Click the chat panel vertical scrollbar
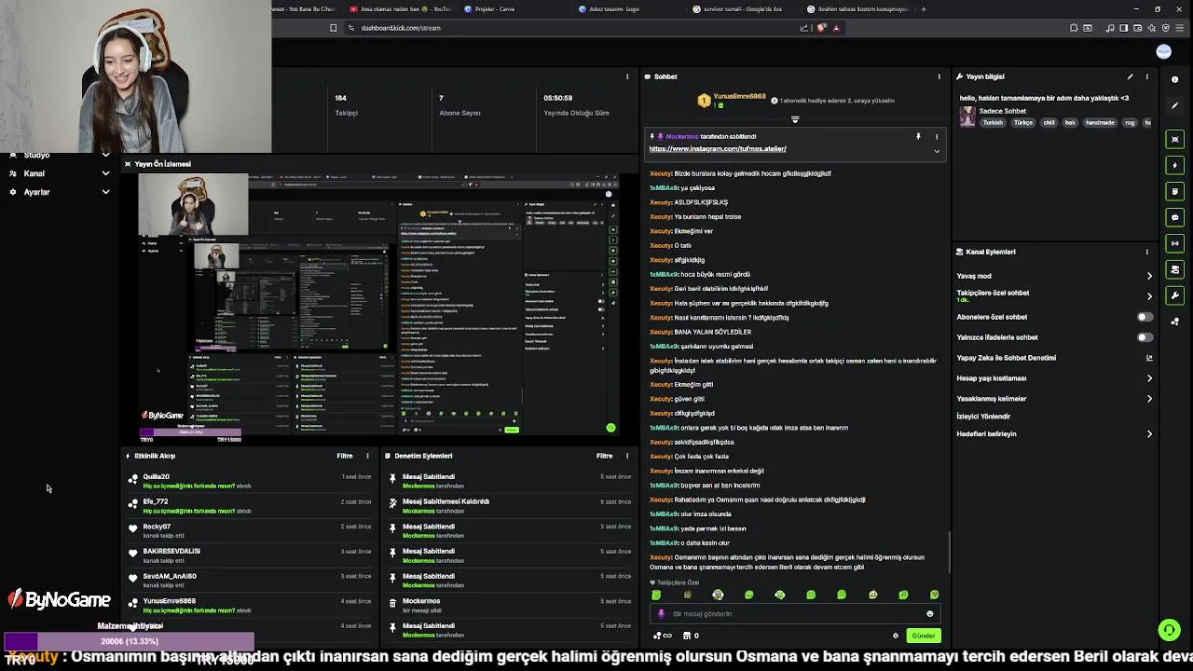Viewport: 1193px width, 671px height. 949,552
